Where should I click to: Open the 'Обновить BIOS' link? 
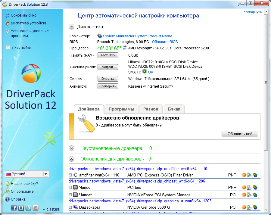(165, 42)
